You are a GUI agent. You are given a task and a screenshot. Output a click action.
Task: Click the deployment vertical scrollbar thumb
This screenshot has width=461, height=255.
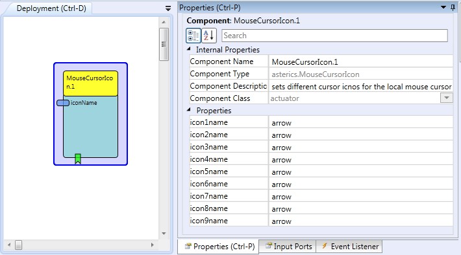click(x=164, y=44)
